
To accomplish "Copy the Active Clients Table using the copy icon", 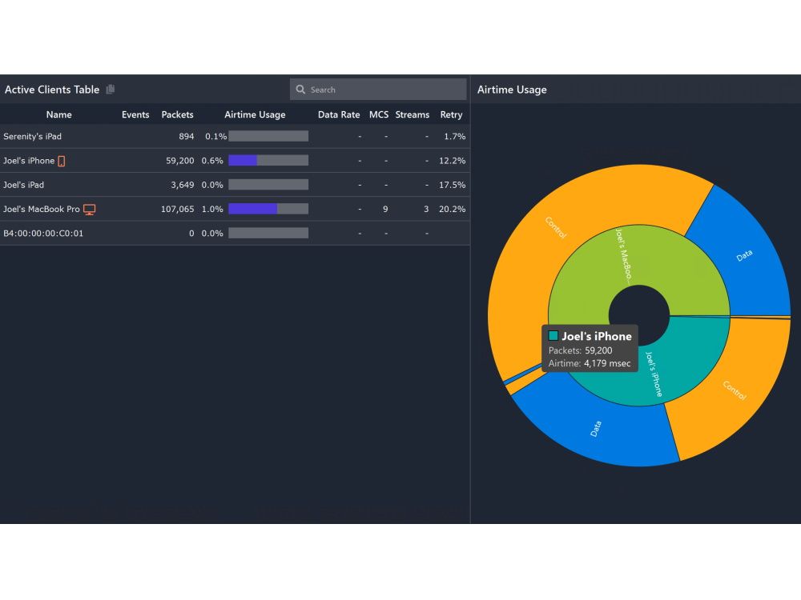I will point(111,90).
